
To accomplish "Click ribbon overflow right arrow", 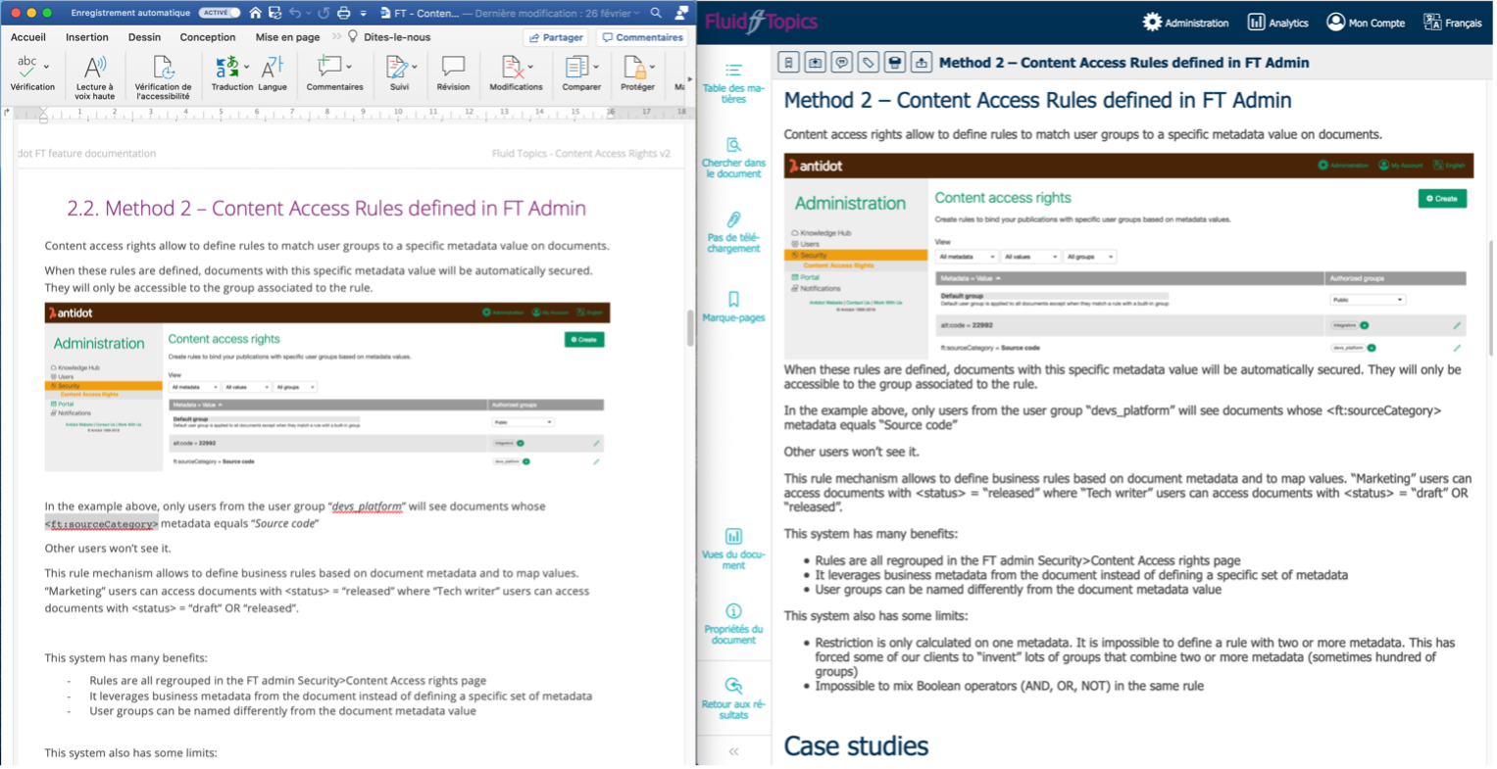I will point(689,79).
